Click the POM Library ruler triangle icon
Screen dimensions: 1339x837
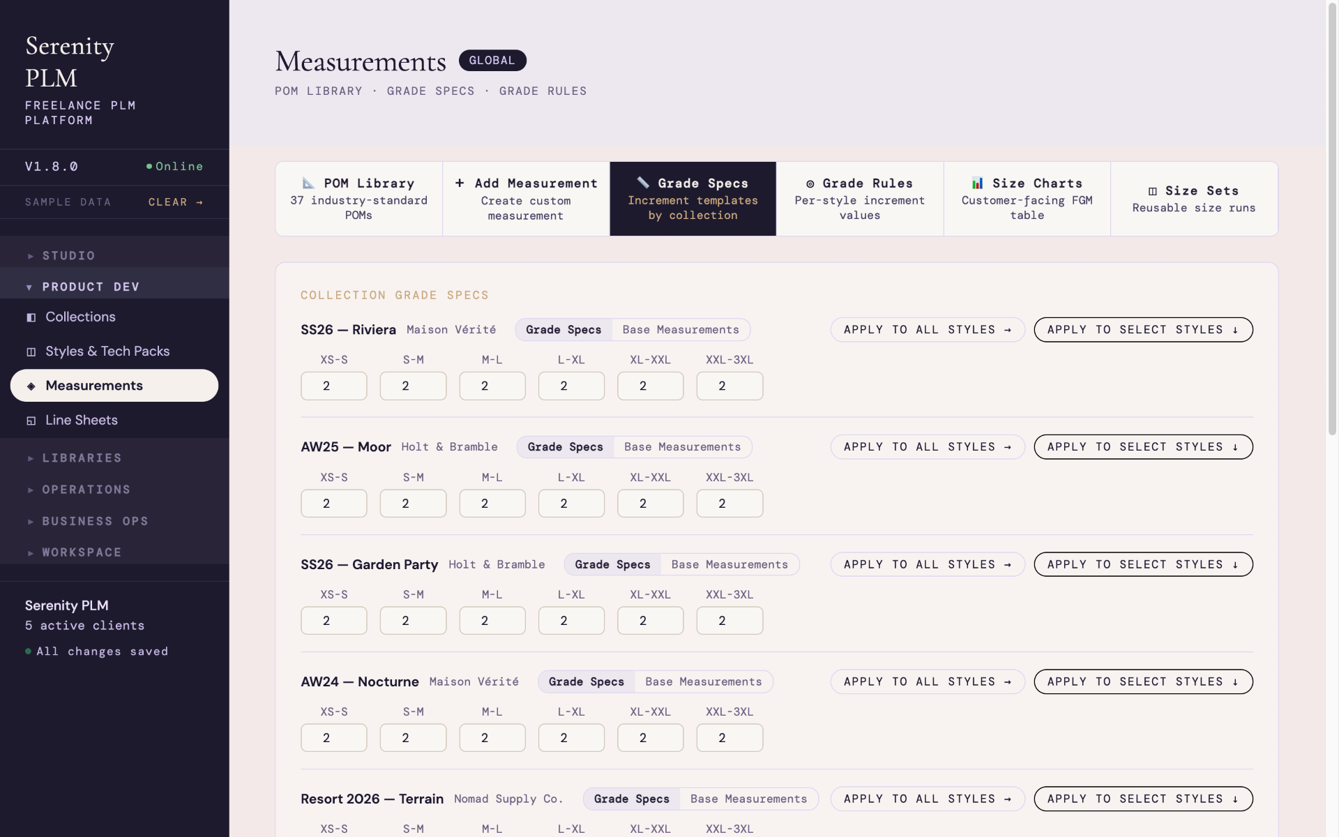pyautogui.click(x=308, y=183)
